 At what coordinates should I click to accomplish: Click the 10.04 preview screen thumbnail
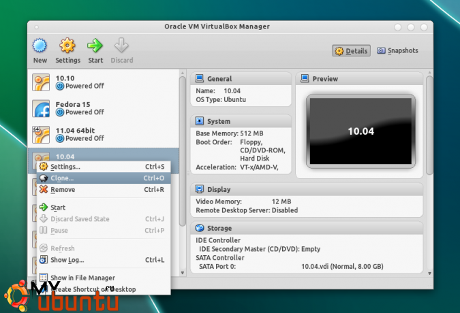[361, 131]
